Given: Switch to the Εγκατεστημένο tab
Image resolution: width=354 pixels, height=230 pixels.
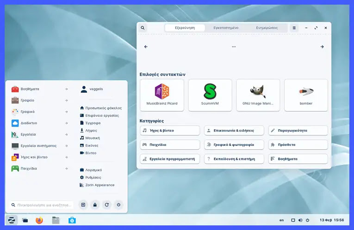Looking at the screenshot, I should pyautogui.click(x=226, y=28).
